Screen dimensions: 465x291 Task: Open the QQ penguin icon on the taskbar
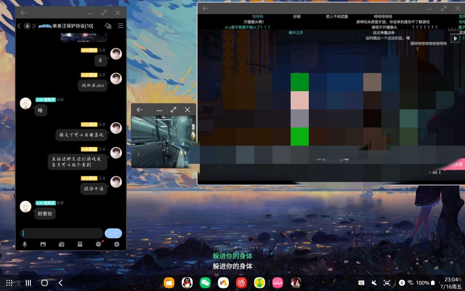[187, 283]
